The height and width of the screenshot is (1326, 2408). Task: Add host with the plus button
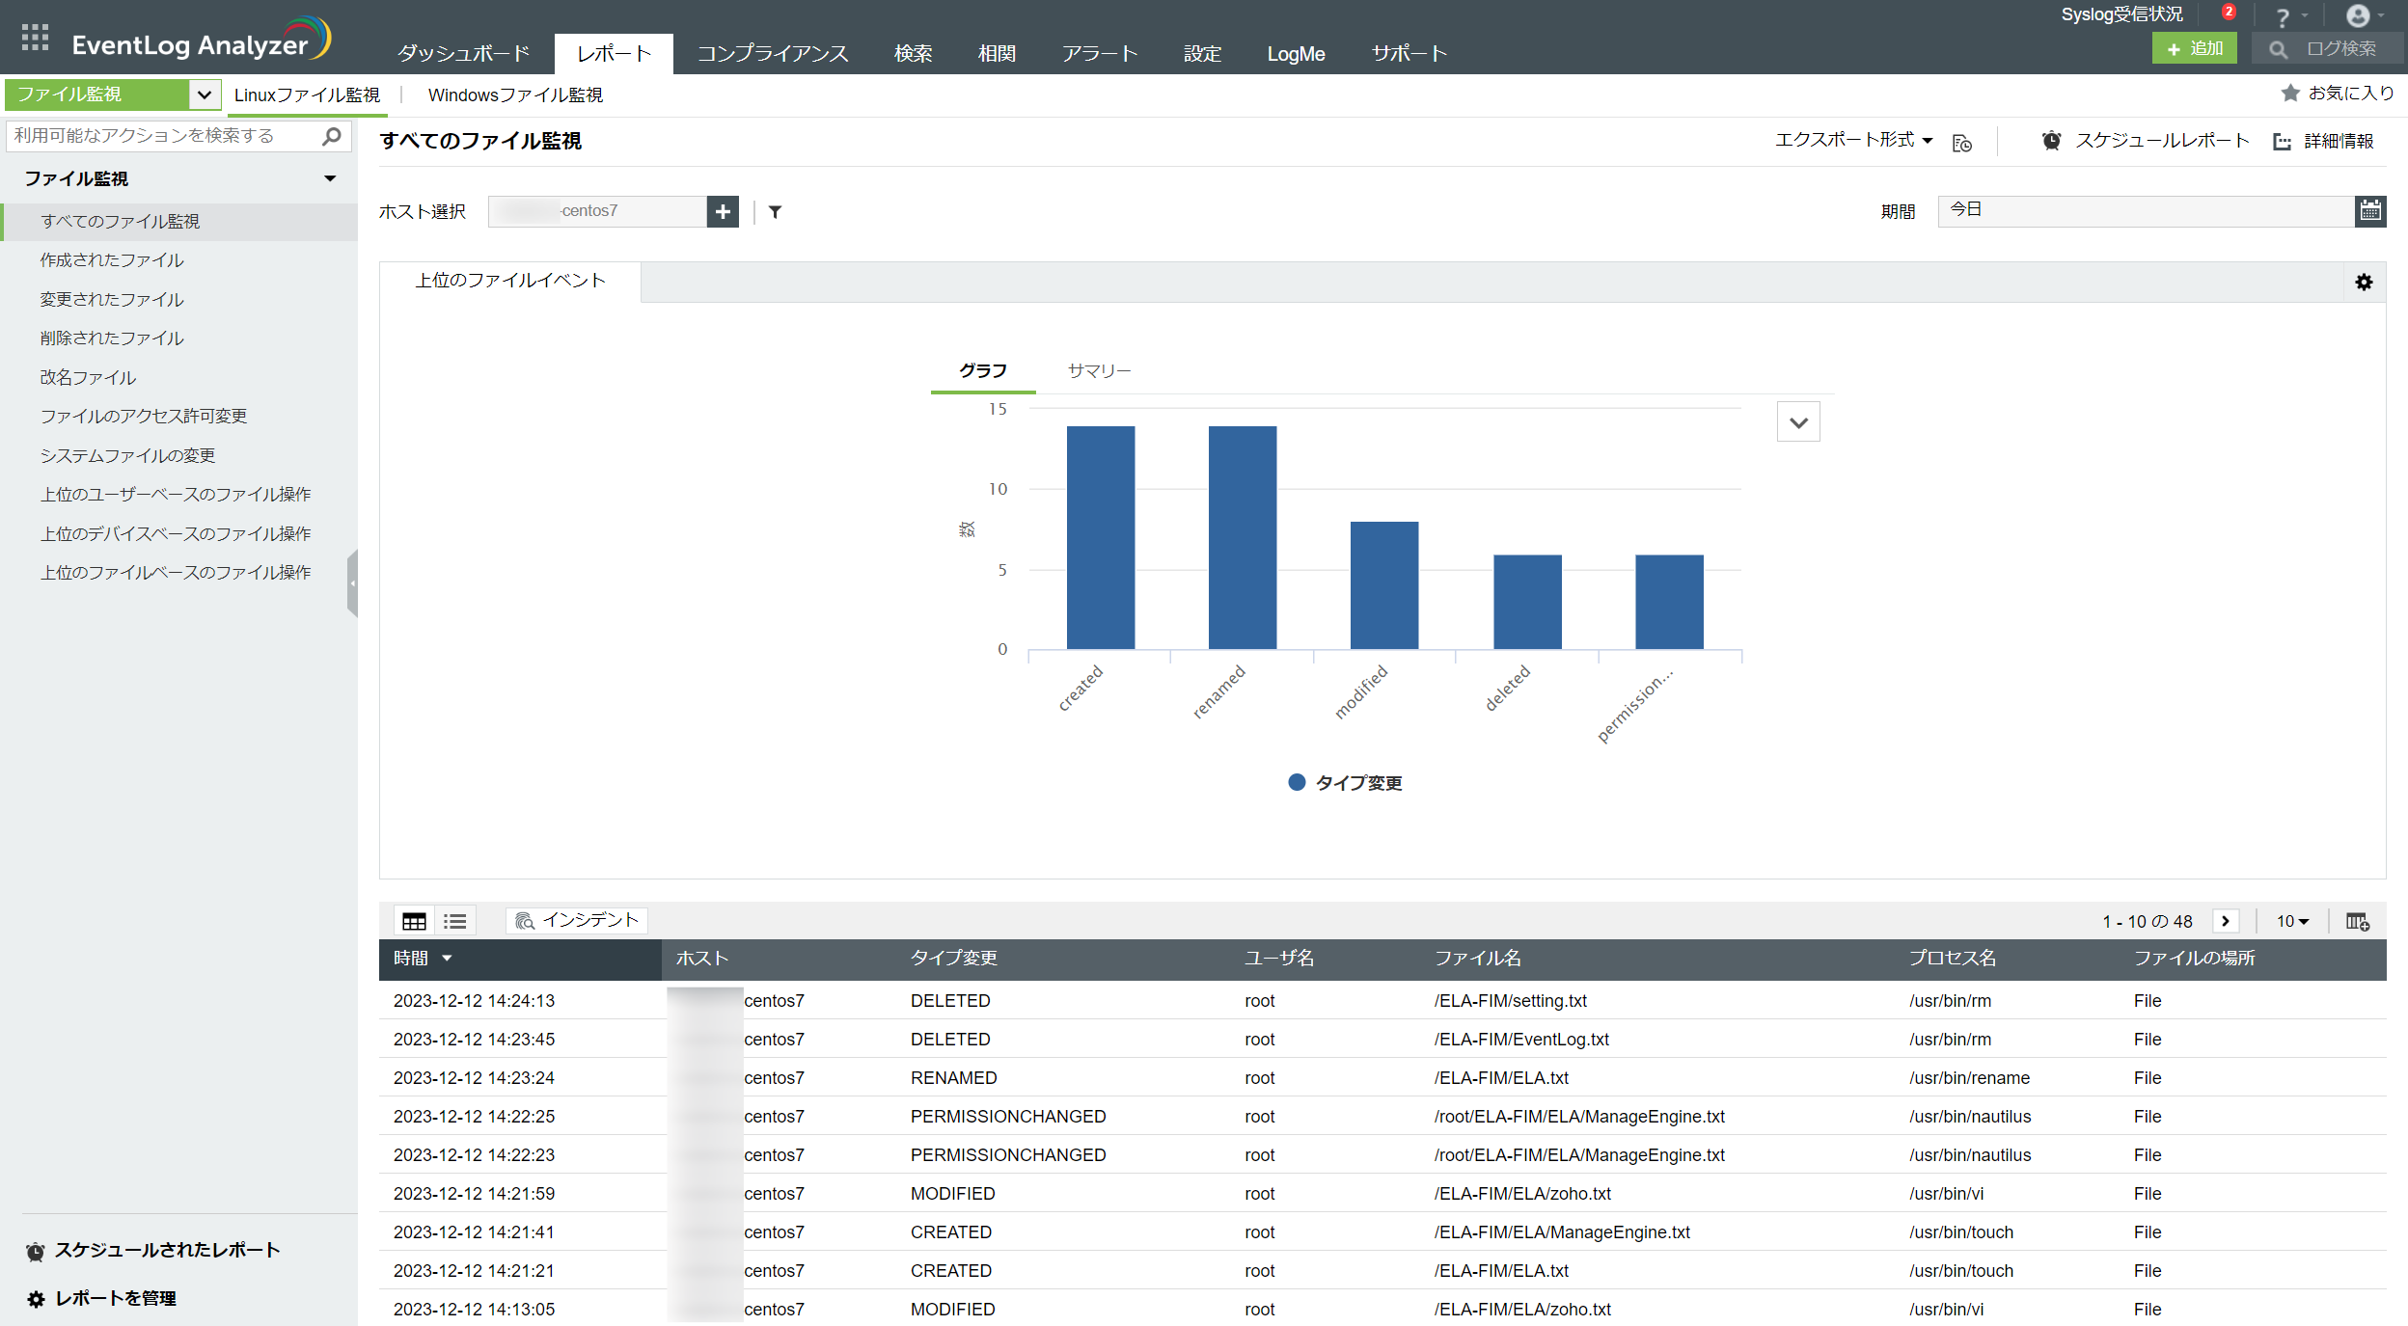pos(723,211)
